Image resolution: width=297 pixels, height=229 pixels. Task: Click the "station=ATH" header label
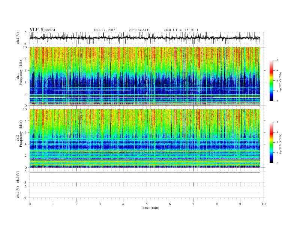pyautogui.click(x=139, y=30)
